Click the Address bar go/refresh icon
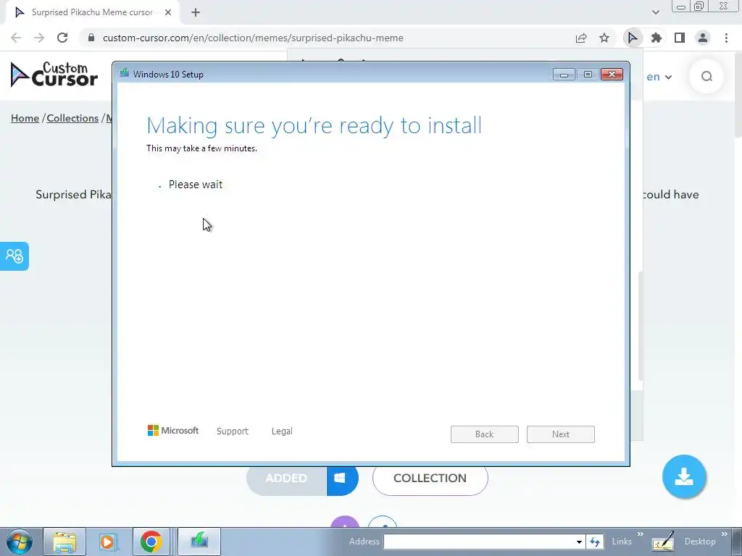Image resolution: width=742 pixels, height=556 pixels. pyautogui.click(x=595, y=542)
